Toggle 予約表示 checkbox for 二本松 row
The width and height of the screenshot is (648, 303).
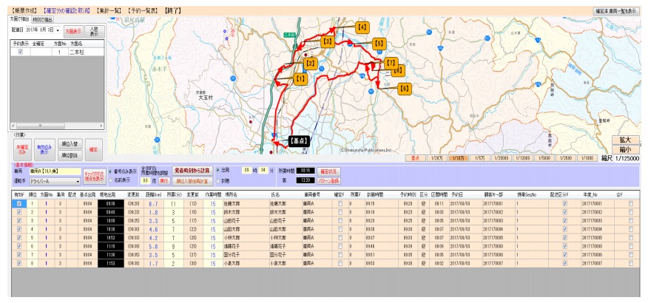point(20,52)
